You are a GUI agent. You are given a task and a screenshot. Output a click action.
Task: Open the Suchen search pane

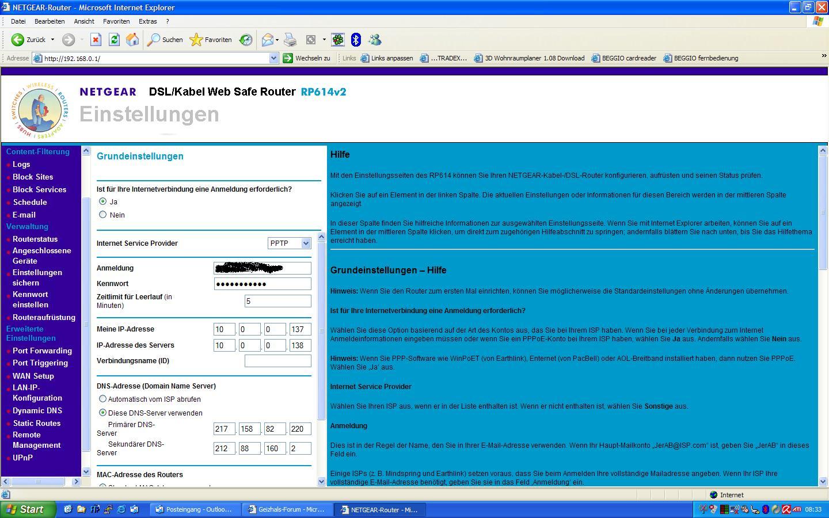coord(165,40)
